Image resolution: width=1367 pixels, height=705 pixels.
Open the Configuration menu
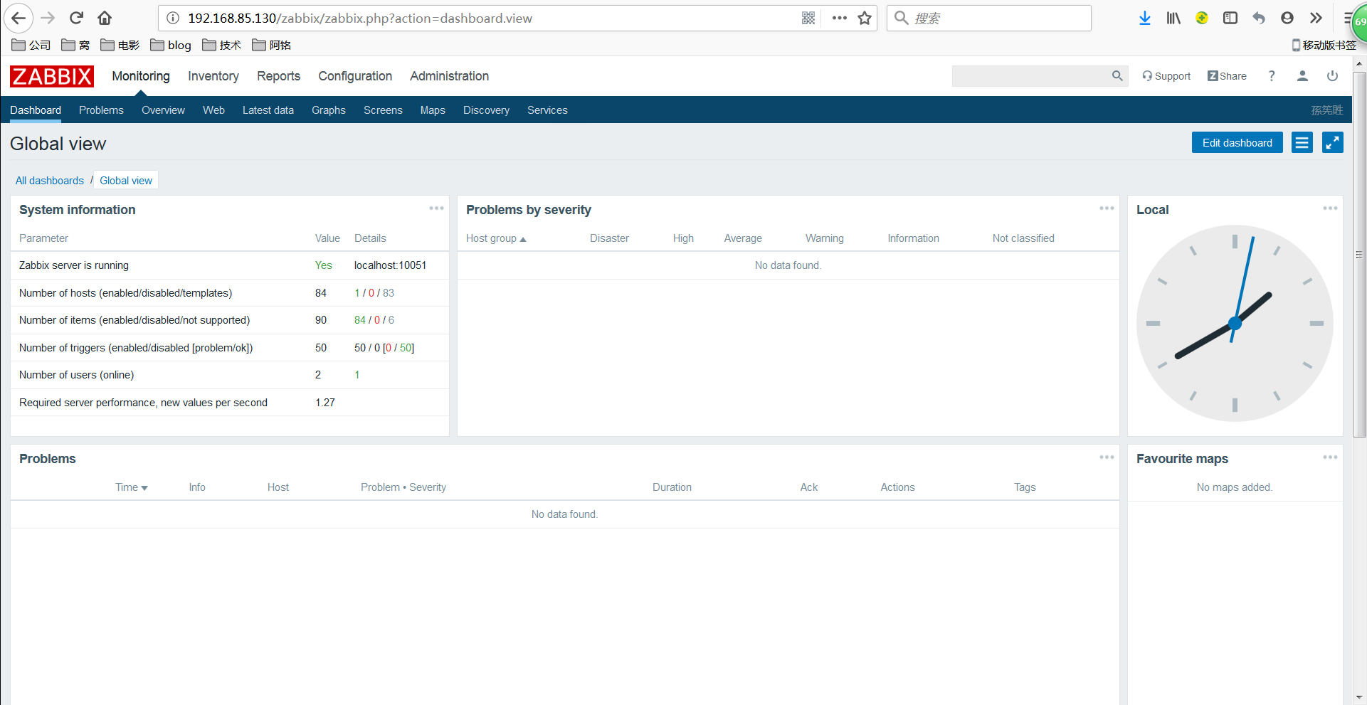click(x=355, y=76)
